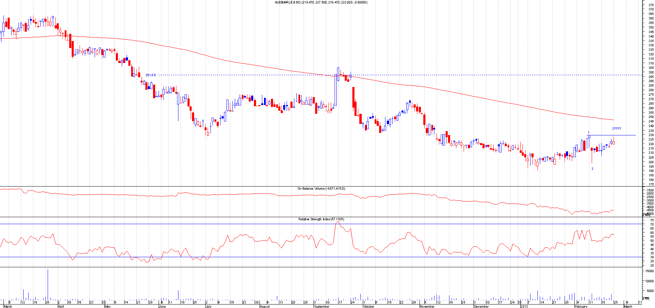Click the 261.8% Fibonacci level label
Image resolution: width=655 pixels, height=308 pixels.
(151, 75)
